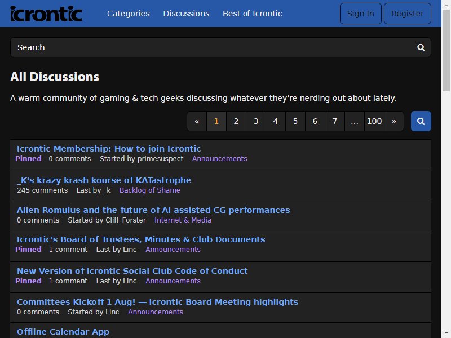The width and height of the screenshot is (451, 338).
Task: Click the magnifier icon in search box
Action: (421, 47)
